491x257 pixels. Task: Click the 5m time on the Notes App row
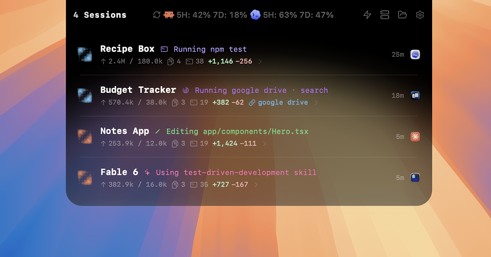400,137
